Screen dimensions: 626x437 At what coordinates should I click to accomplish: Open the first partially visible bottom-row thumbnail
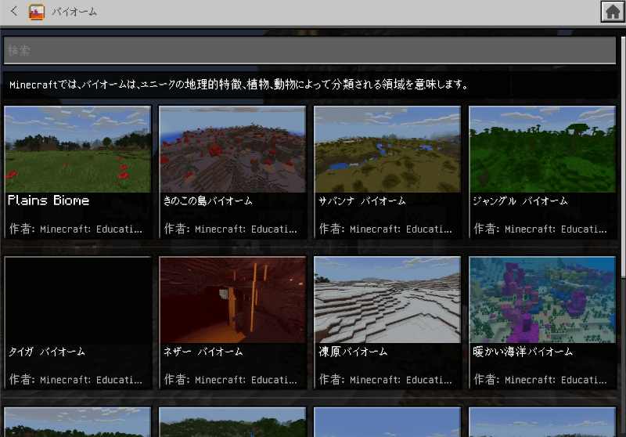coord(77,423)
